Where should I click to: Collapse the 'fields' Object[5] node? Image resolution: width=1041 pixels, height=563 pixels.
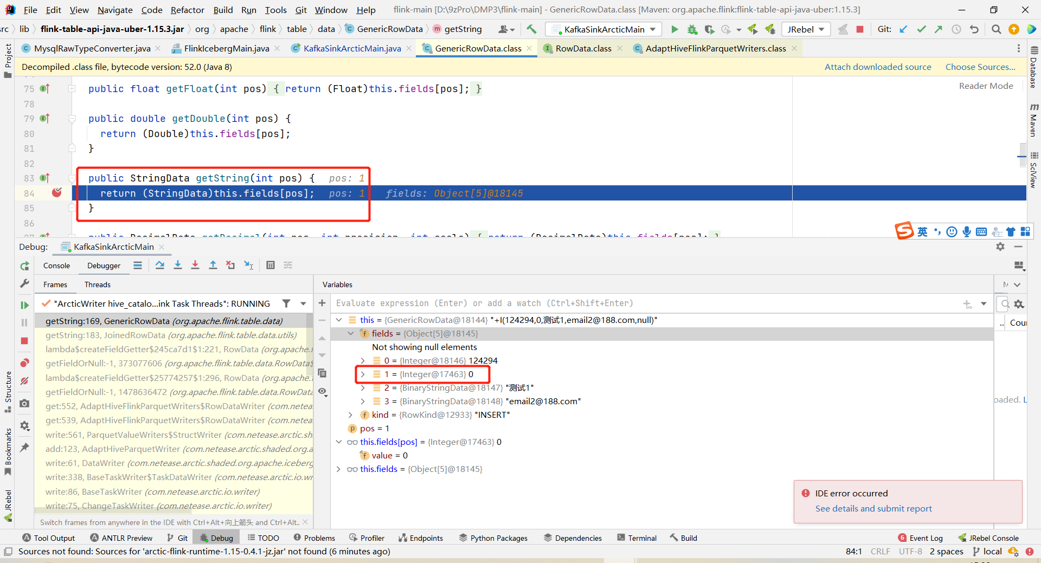pyautogui.click(x=351, y=334)
